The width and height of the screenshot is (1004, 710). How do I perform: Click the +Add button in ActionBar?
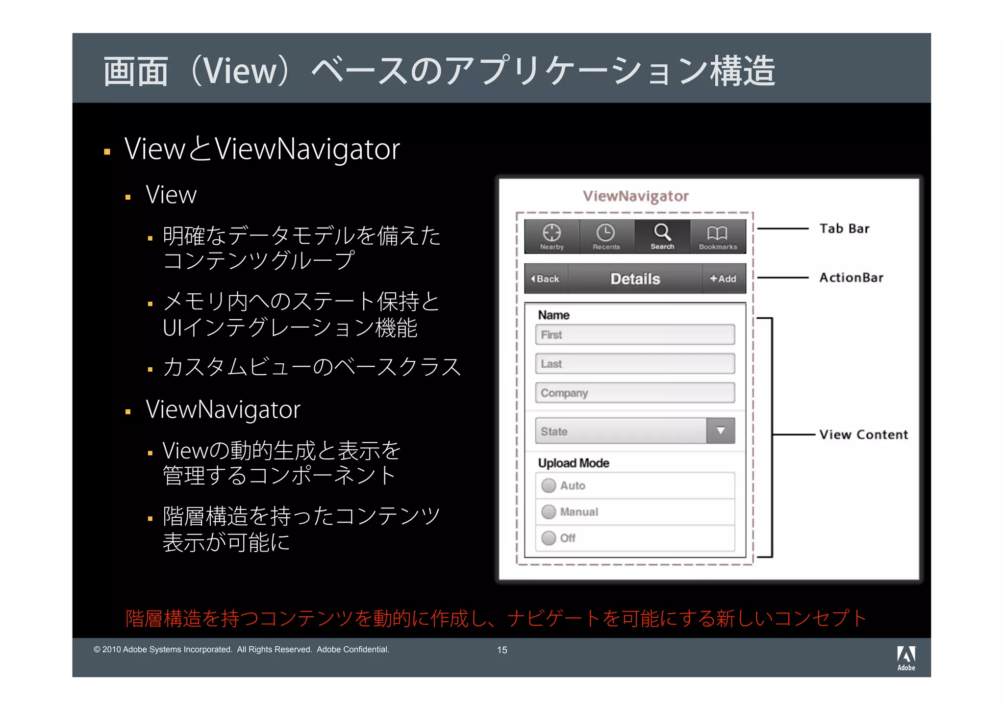[x=724, y=279]
